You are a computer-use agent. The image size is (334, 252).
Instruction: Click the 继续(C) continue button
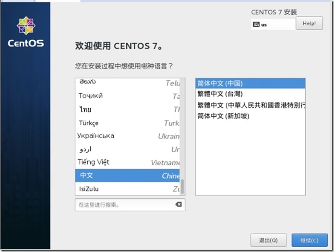point(310,240)
